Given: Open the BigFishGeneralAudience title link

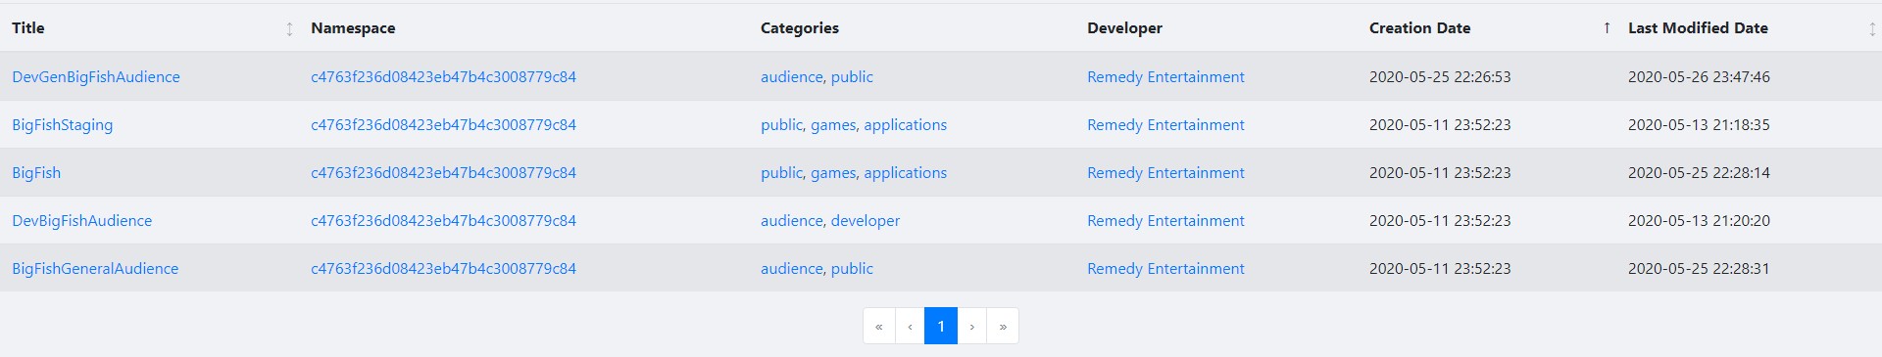Looking at the screenshot, I should (95, 268).
